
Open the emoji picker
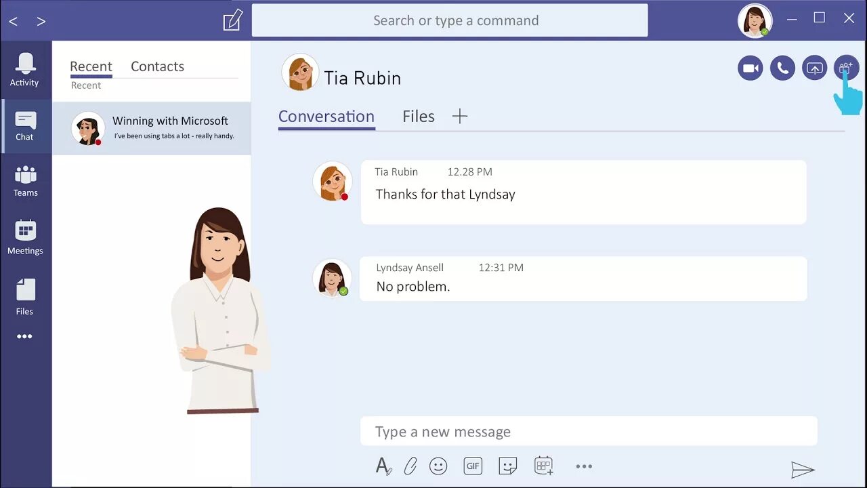[x=438, y=466]
